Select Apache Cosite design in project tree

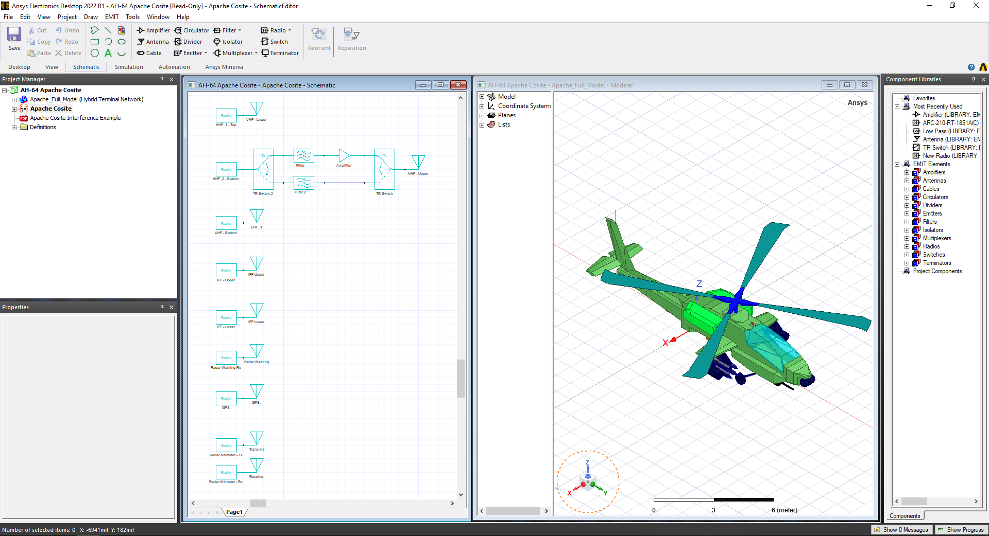pyautogui.click(x=51, y=109)
